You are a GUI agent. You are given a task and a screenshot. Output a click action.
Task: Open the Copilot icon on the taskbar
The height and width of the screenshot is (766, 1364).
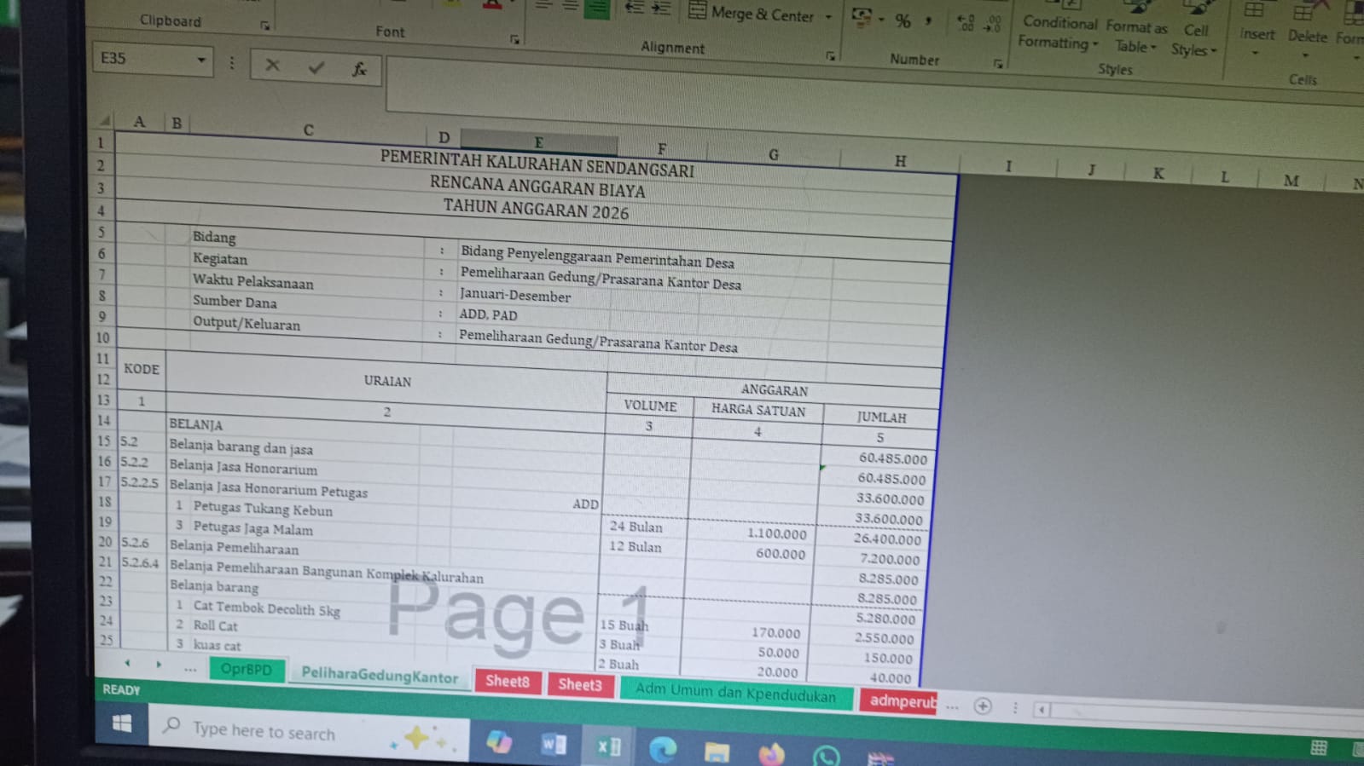coord(499,742)
